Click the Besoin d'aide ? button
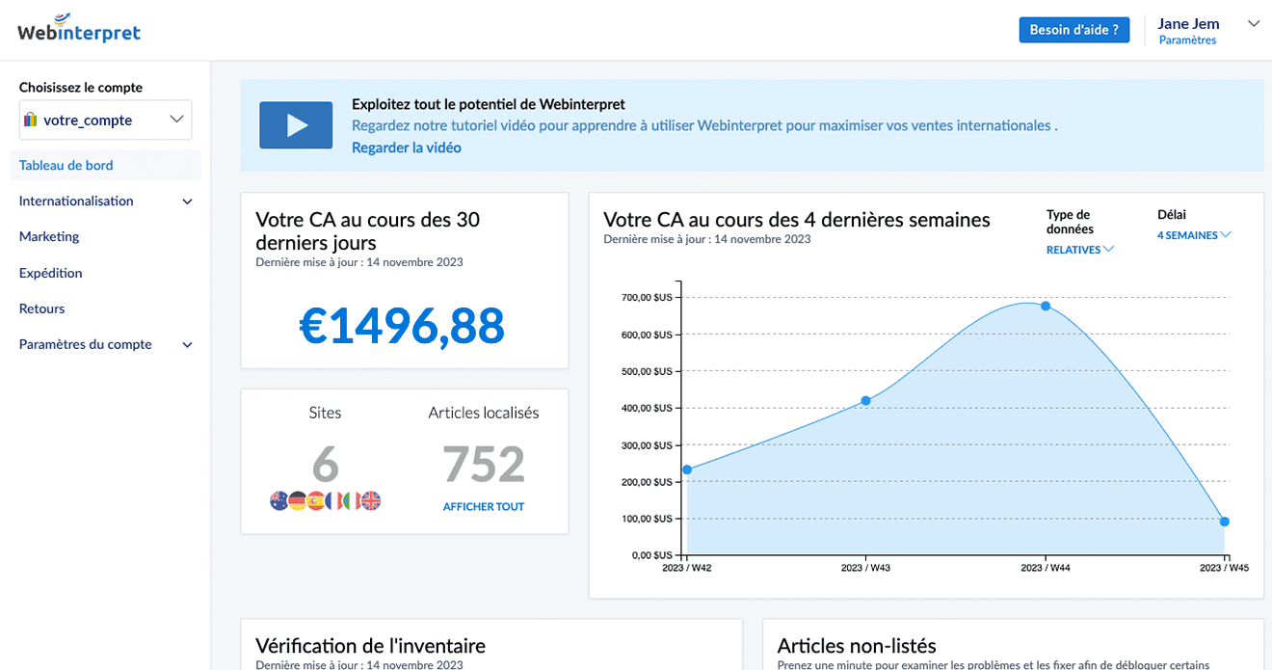The height and width of the screenshot is (670, 1272). click(1073, 30)
